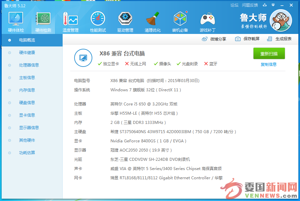Click 微博分享 share text button
Viewport: 300px width, 201px height.
click(x=218, y=39)
